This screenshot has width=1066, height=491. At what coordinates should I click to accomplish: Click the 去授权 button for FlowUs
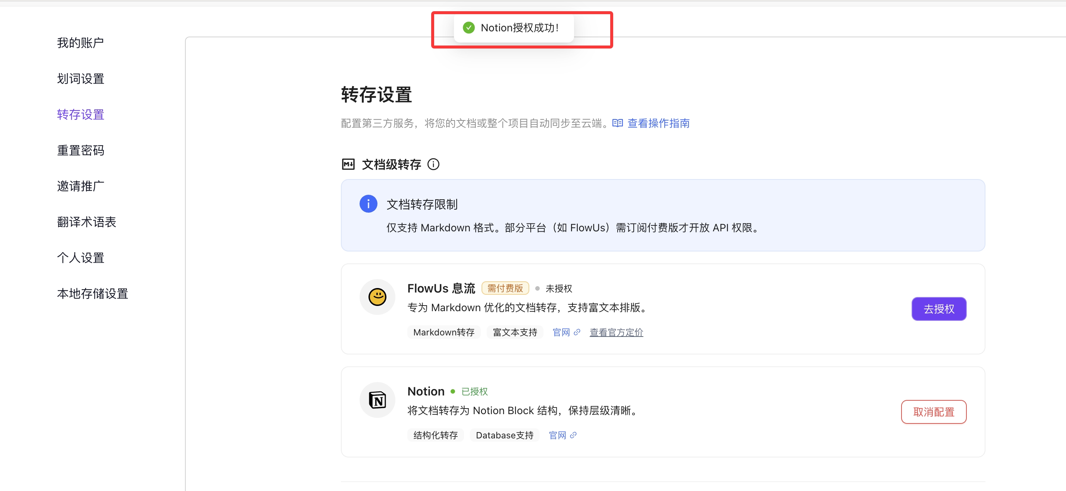click(x=938, y=309)
